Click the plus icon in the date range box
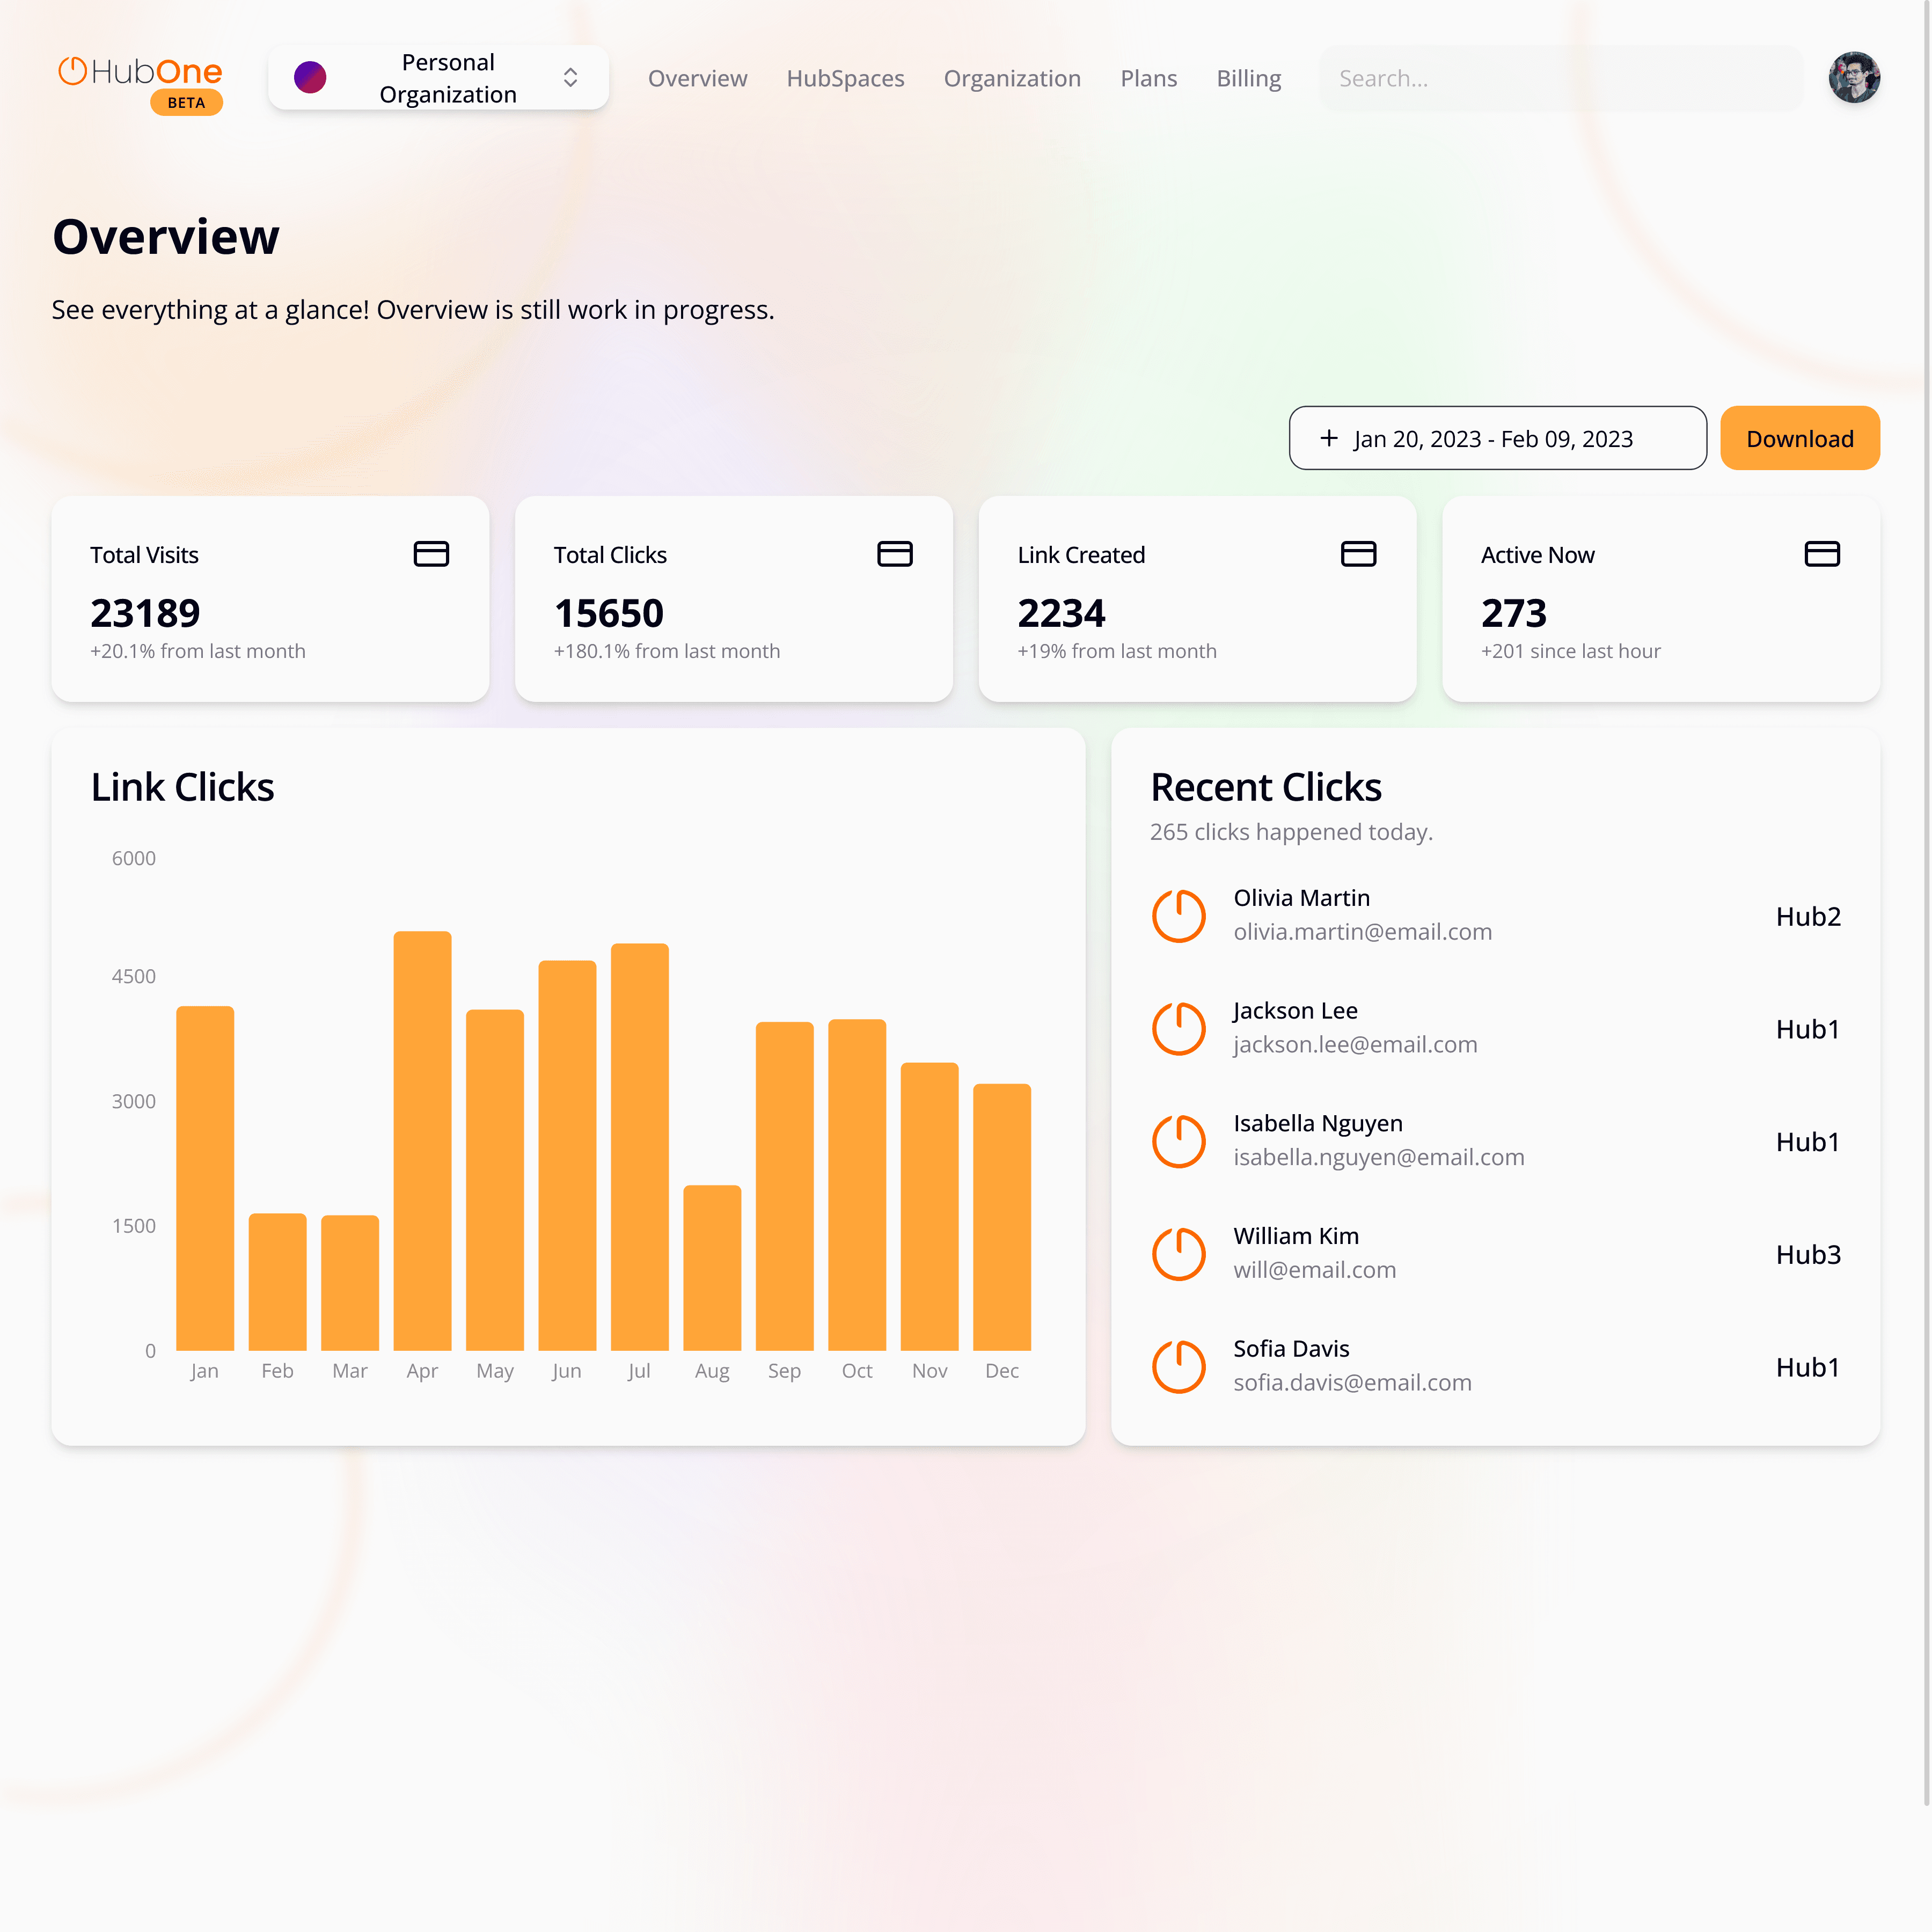This screenshot has height=1932, width=1932. (1329, 438)
